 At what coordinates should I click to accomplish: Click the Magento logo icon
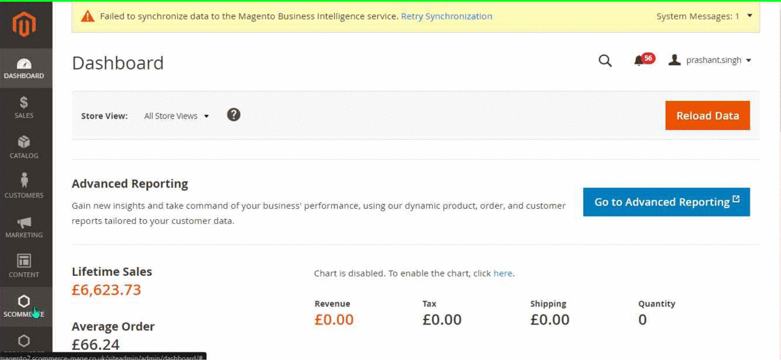[24, 24]
